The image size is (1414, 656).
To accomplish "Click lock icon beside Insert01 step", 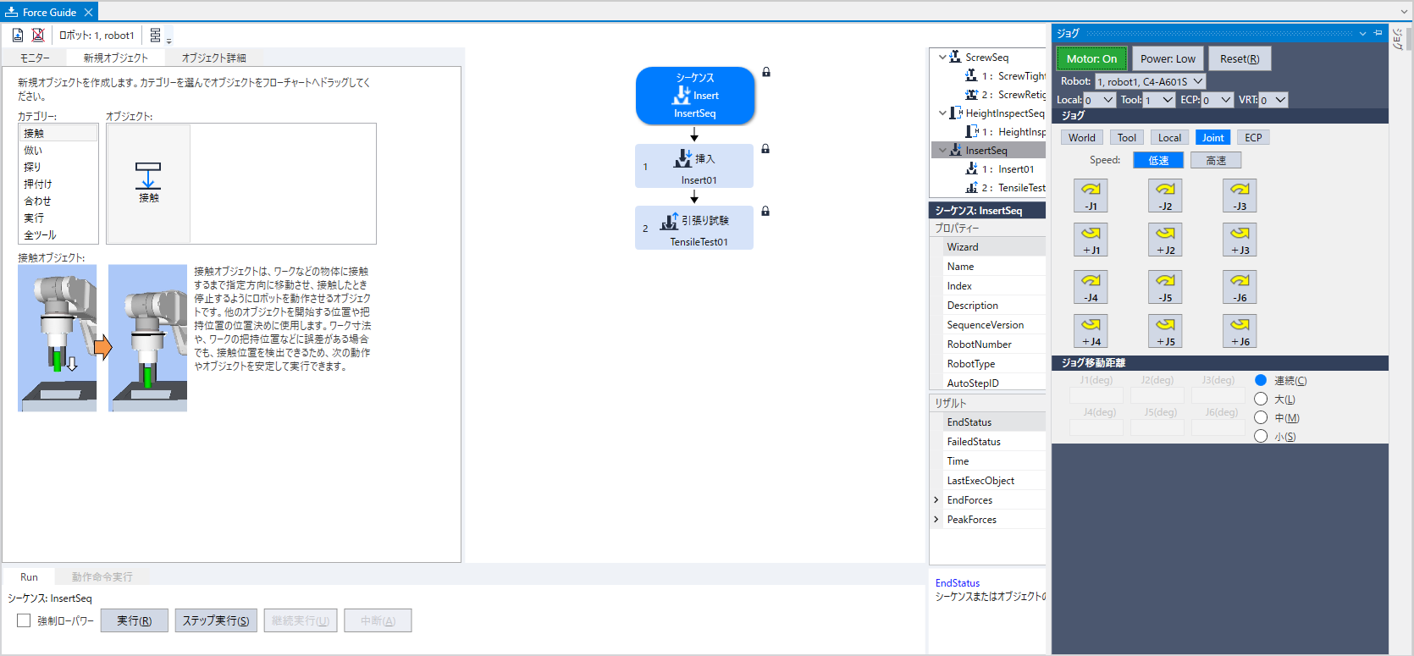I will coord(765,149).
